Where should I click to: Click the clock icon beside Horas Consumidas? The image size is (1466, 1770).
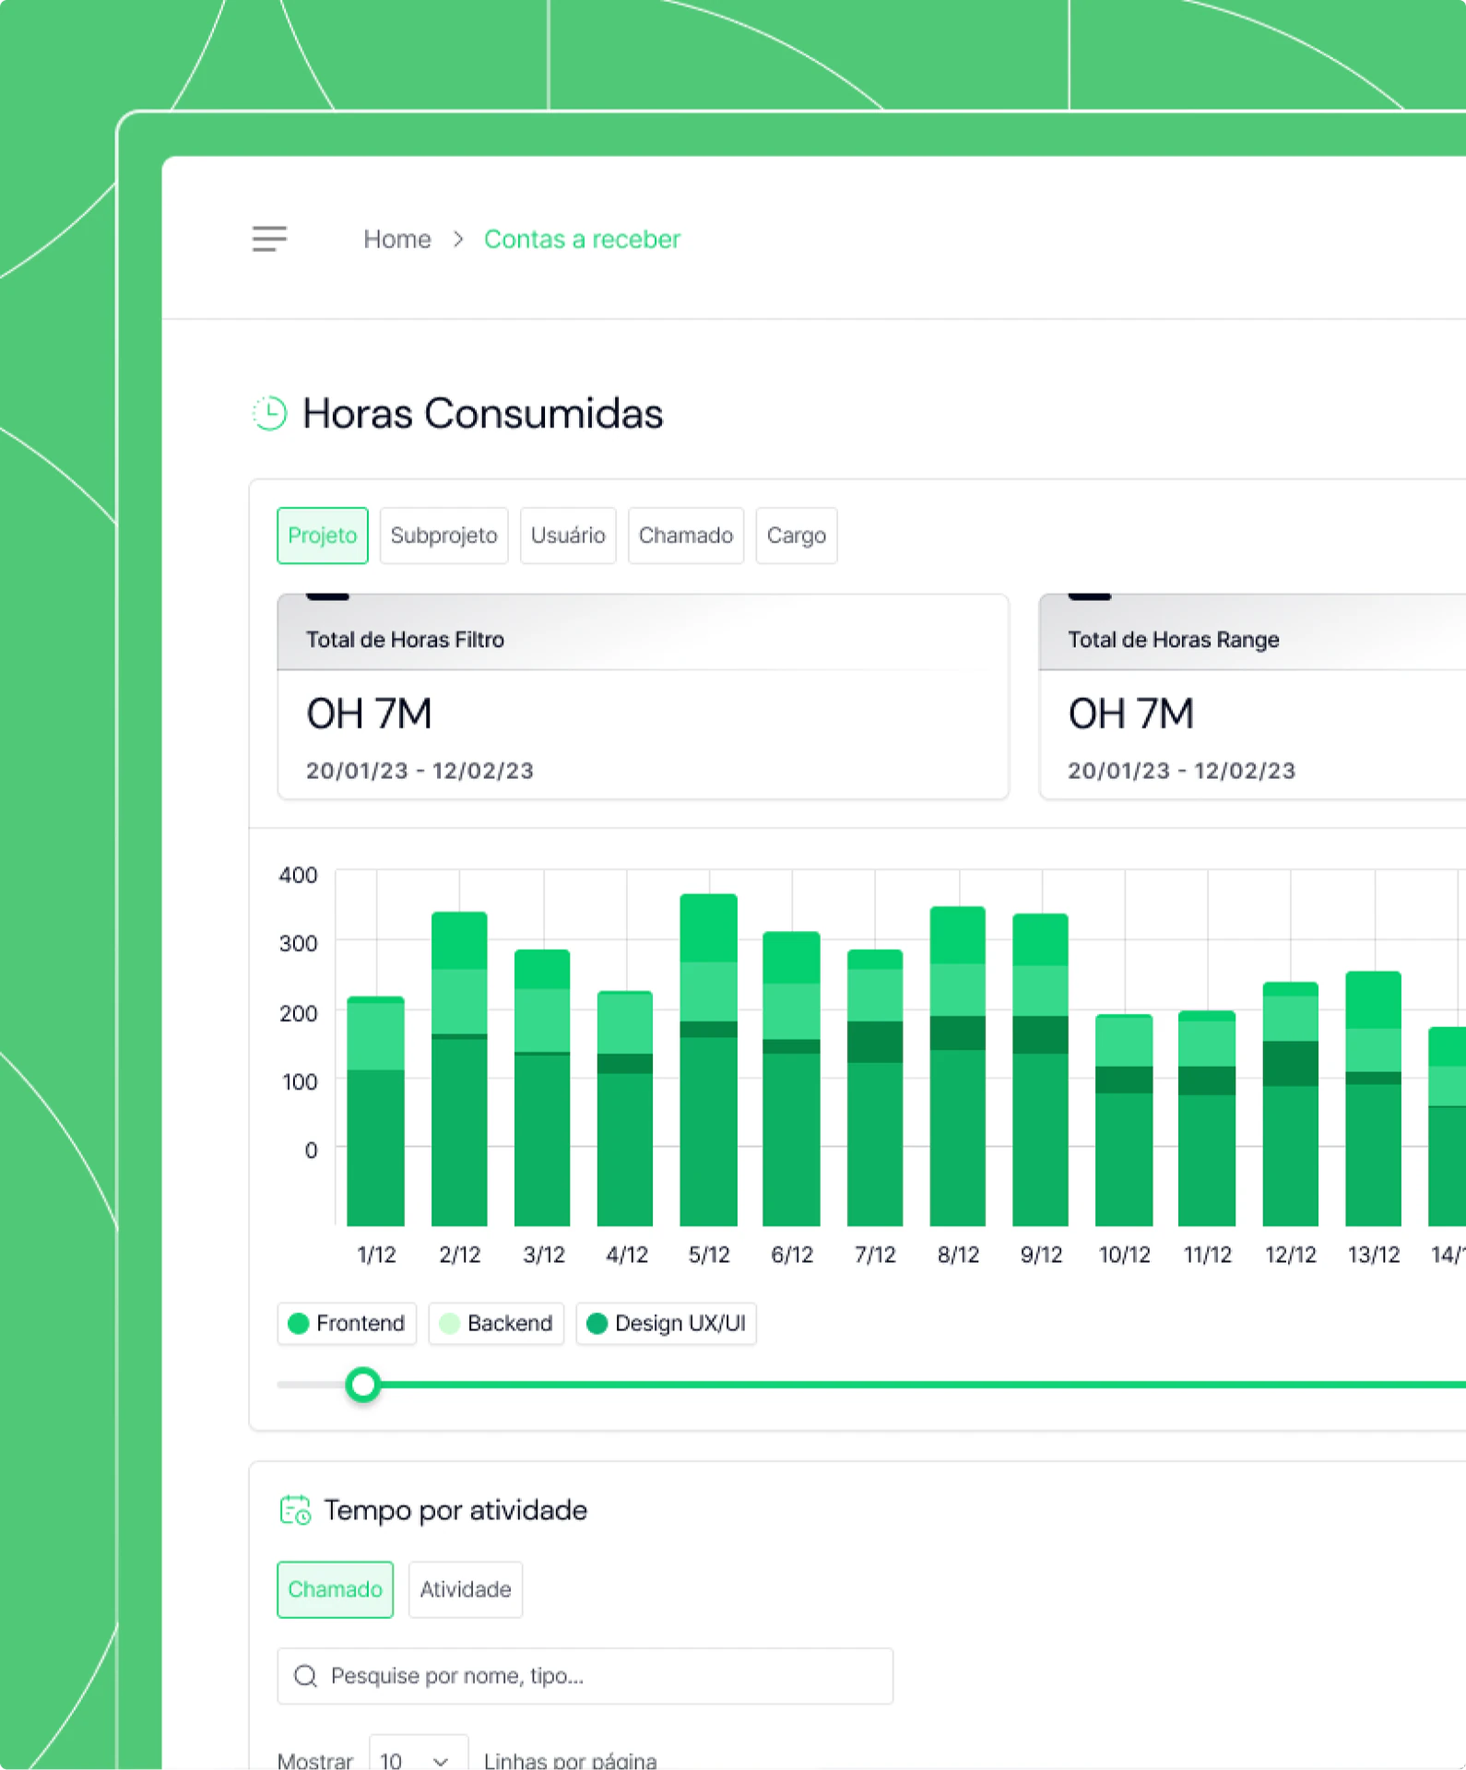pos(269,413)
